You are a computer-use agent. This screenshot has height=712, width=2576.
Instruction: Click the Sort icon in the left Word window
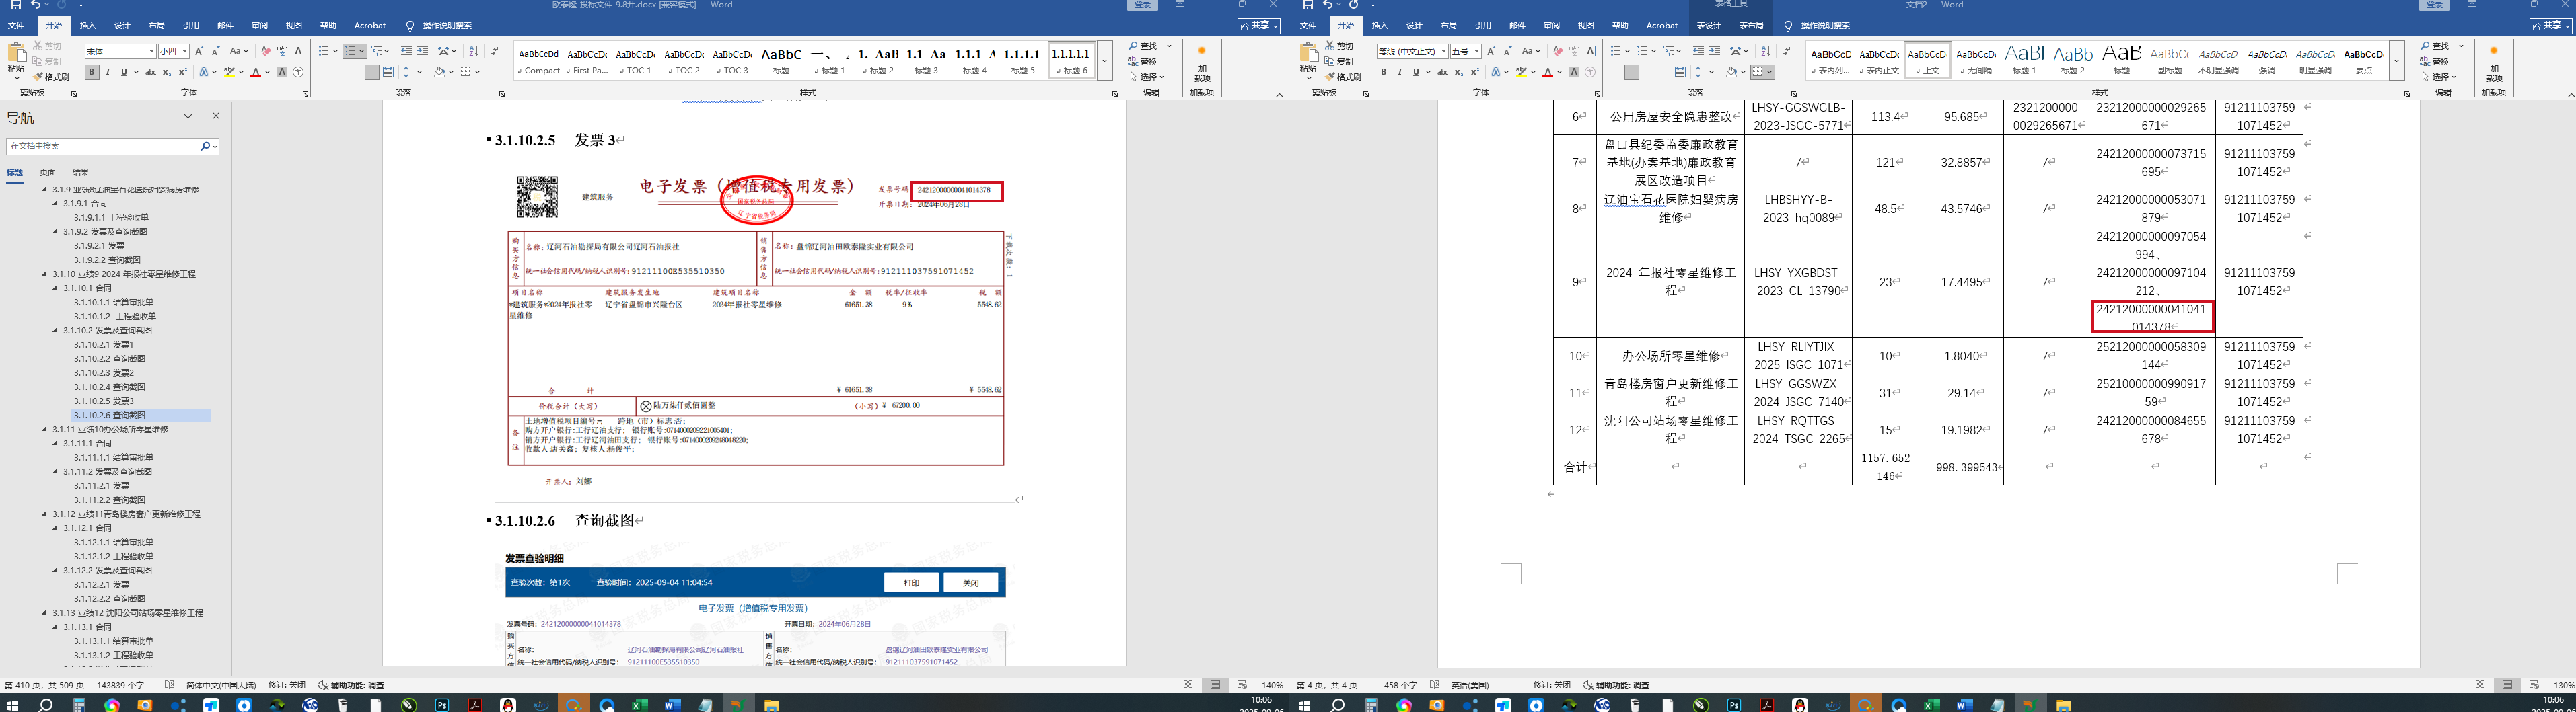(474, 51)
